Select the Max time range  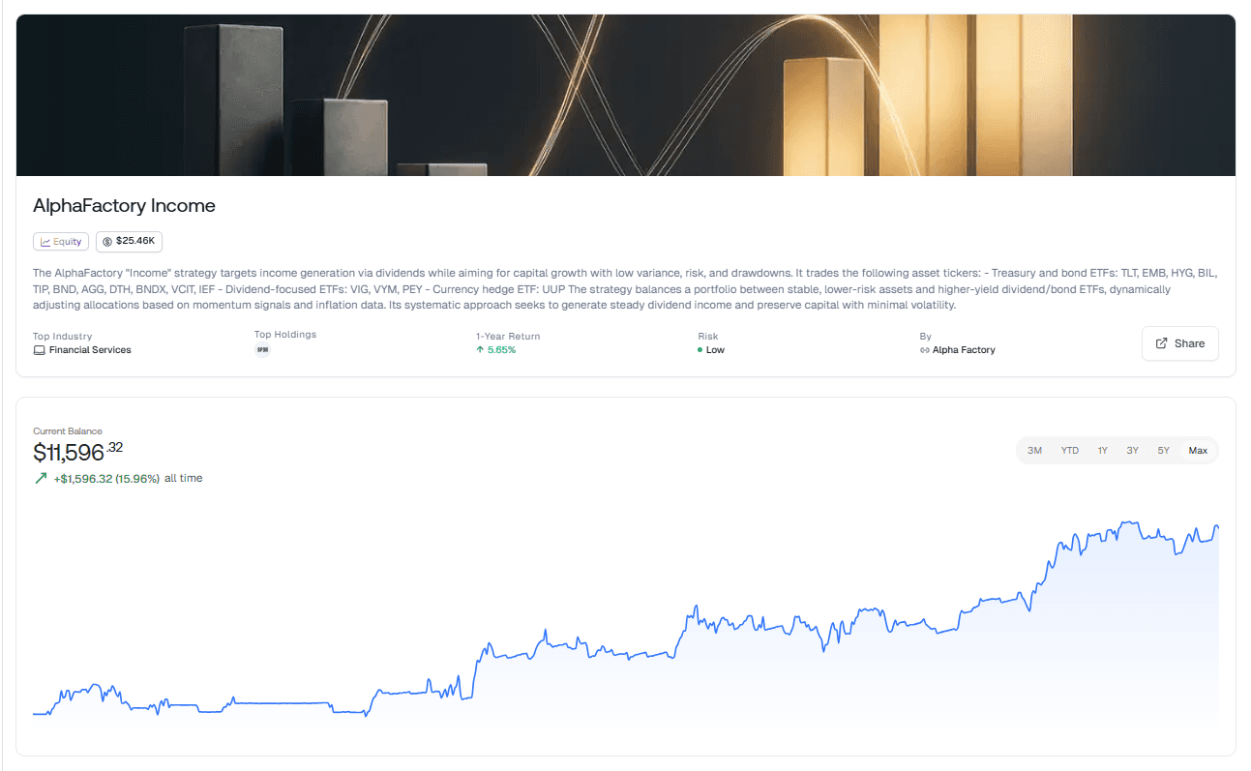click(x=1198, y=451)
